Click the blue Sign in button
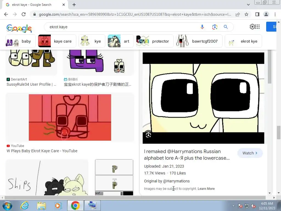Image resolution: width=281 pixels, height=211 pixels. click(271, 27)
